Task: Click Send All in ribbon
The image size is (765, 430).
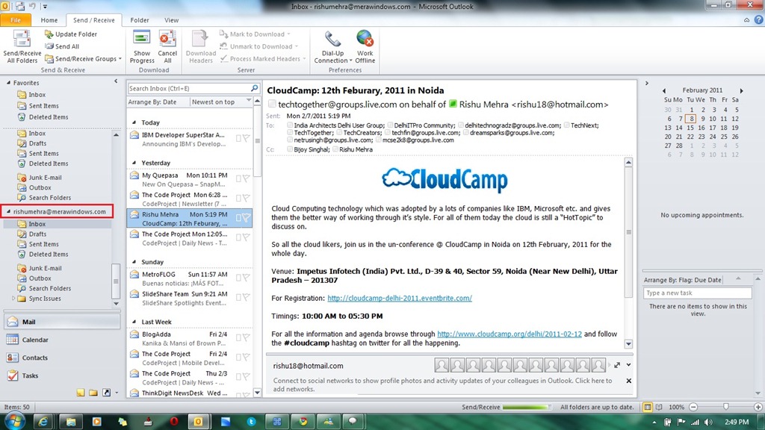Action: [61, 46]
